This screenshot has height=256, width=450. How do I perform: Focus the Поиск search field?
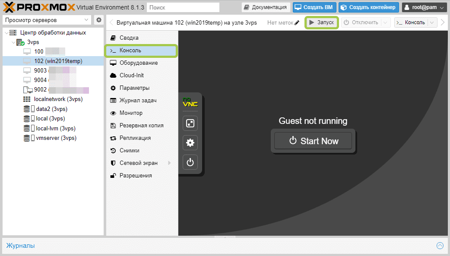coord(183,7)
